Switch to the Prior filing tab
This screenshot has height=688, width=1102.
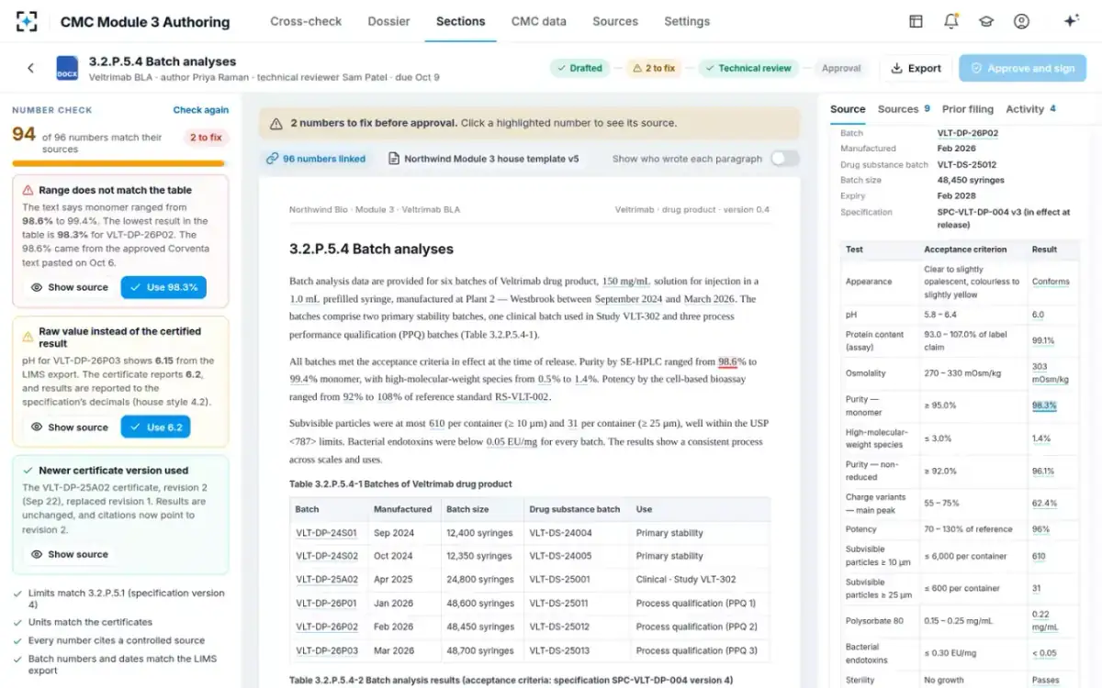point(968,109)
